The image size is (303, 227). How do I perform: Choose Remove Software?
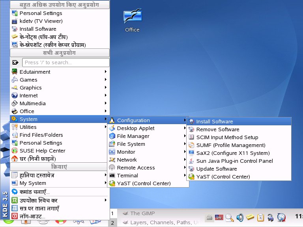[239, 129]
